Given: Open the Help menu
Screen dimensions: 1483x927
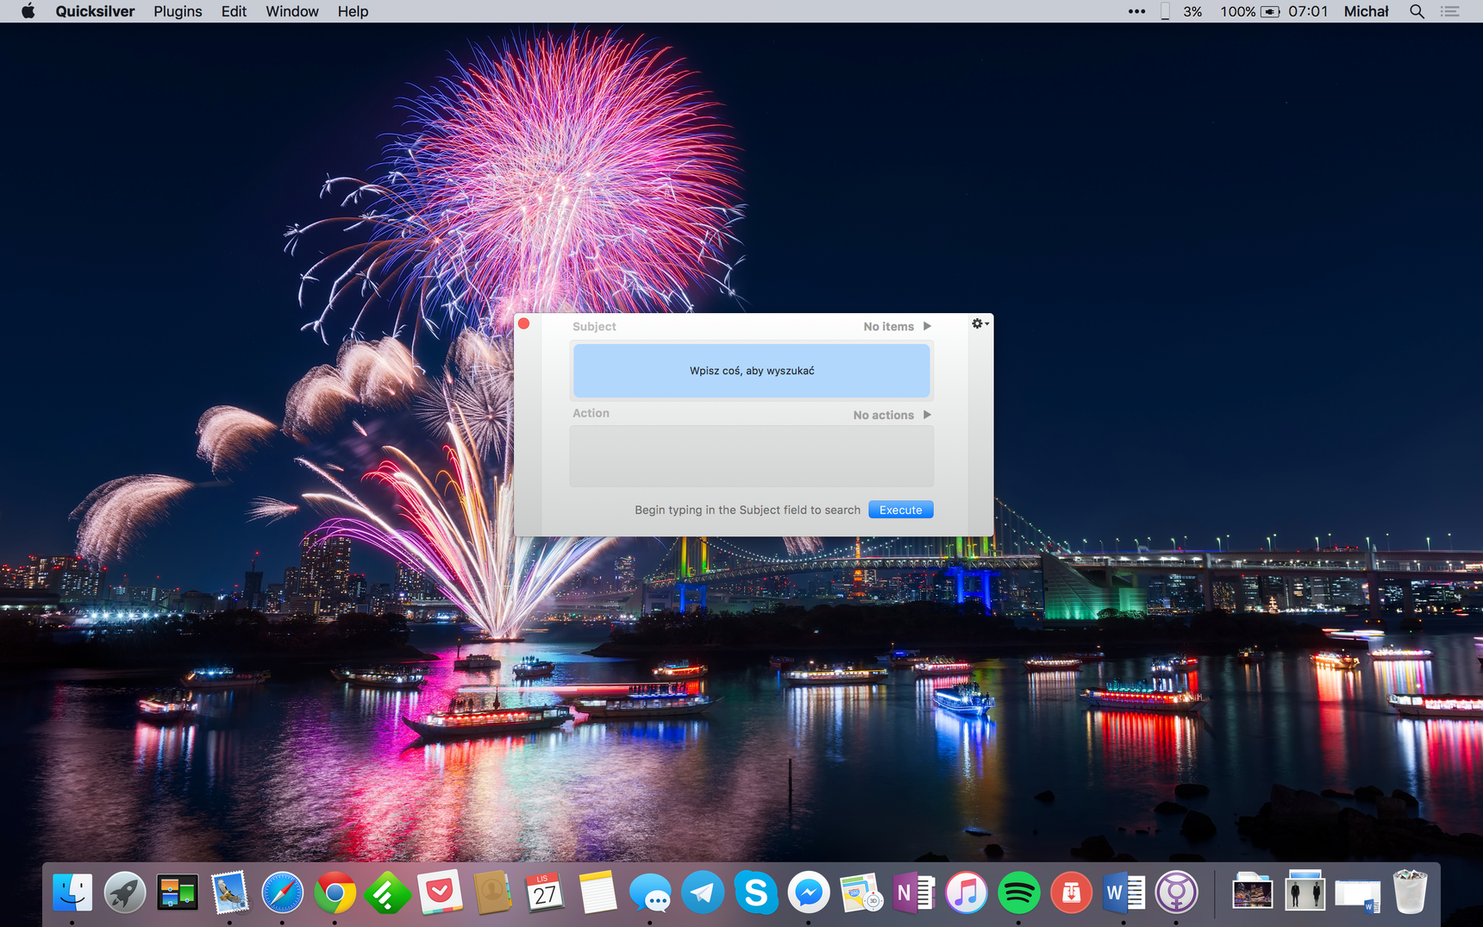Looking at the screenshot, I should click(x=353, y=11).
